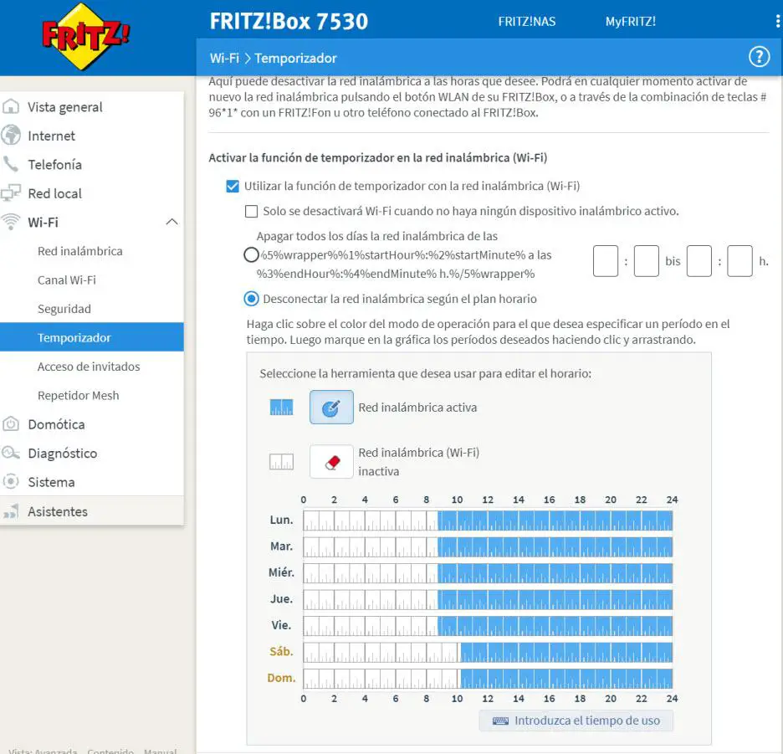Select 'Apagar todos los días' radio button
783x754 pixels.
tap(251, 255)
